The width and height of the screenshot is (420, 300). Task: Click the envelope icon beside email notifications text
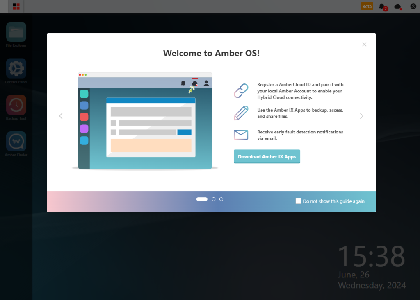241,135
